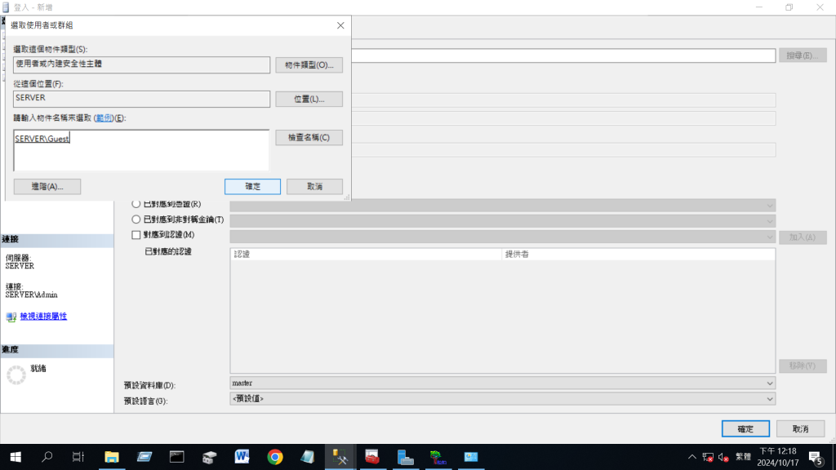Screen dimensions: 836x470
Task: Select the 已對應到憑證(R) radio button
Action: (x=136, y=205)
